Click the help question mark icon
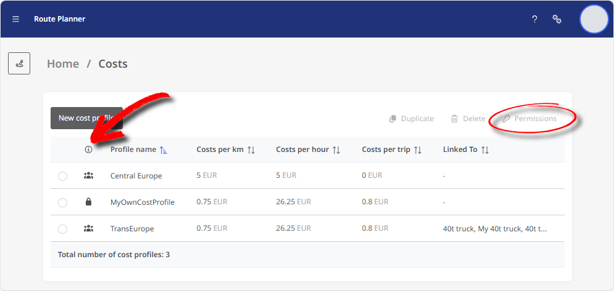This screenshot has height=291, width=614. pyautogui.click(x=534, y=19)
